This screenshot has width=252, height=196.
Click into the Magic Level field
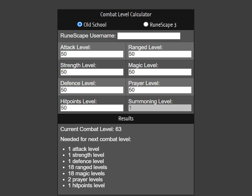coord(160,72)
